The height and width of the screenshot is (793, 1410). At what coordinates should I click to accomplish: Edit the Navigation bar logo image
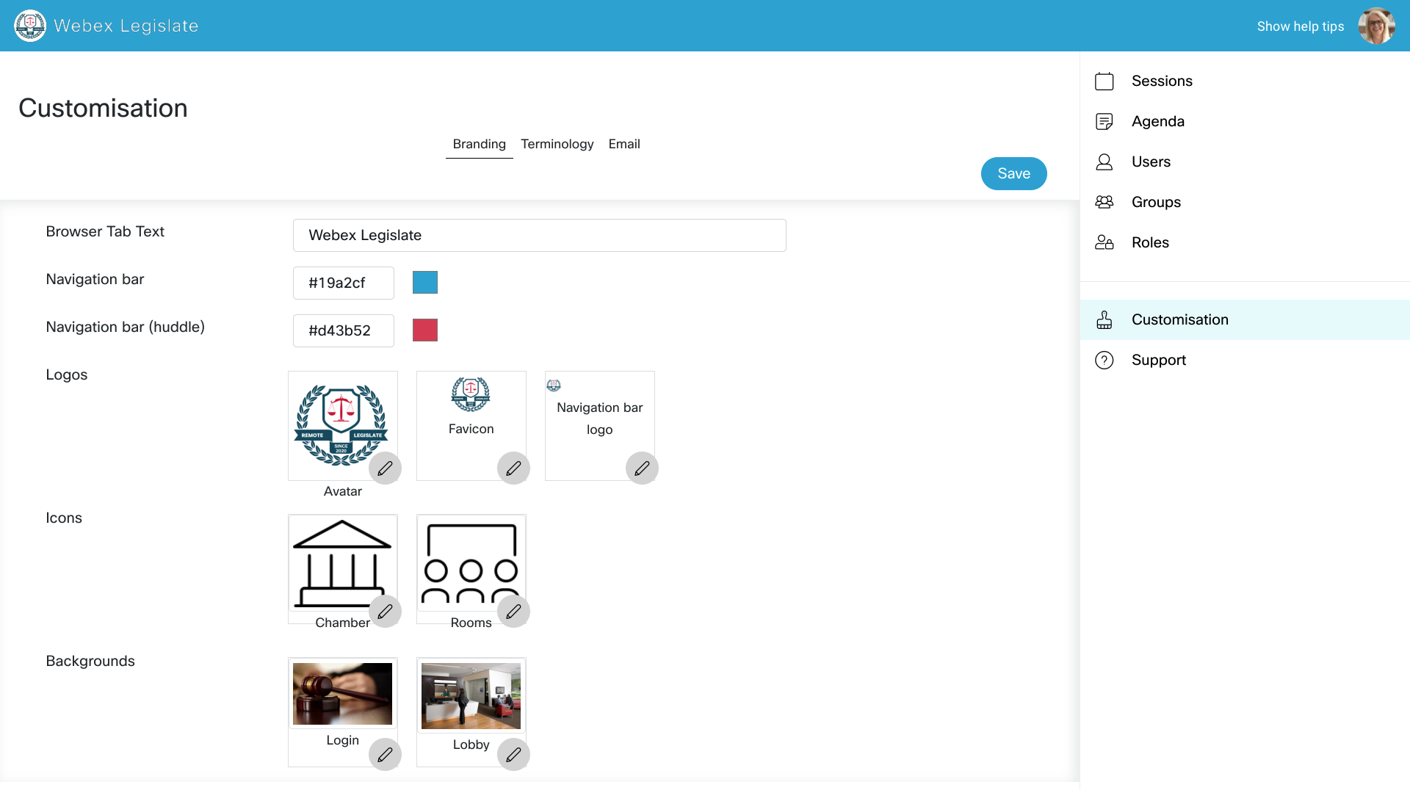click(x=642, y=468)
